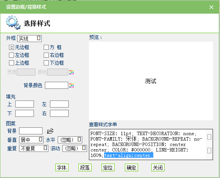This screenshot has width=220, height=178.
Task: Check the 无边框 checkbox
Action: [11, 48]
